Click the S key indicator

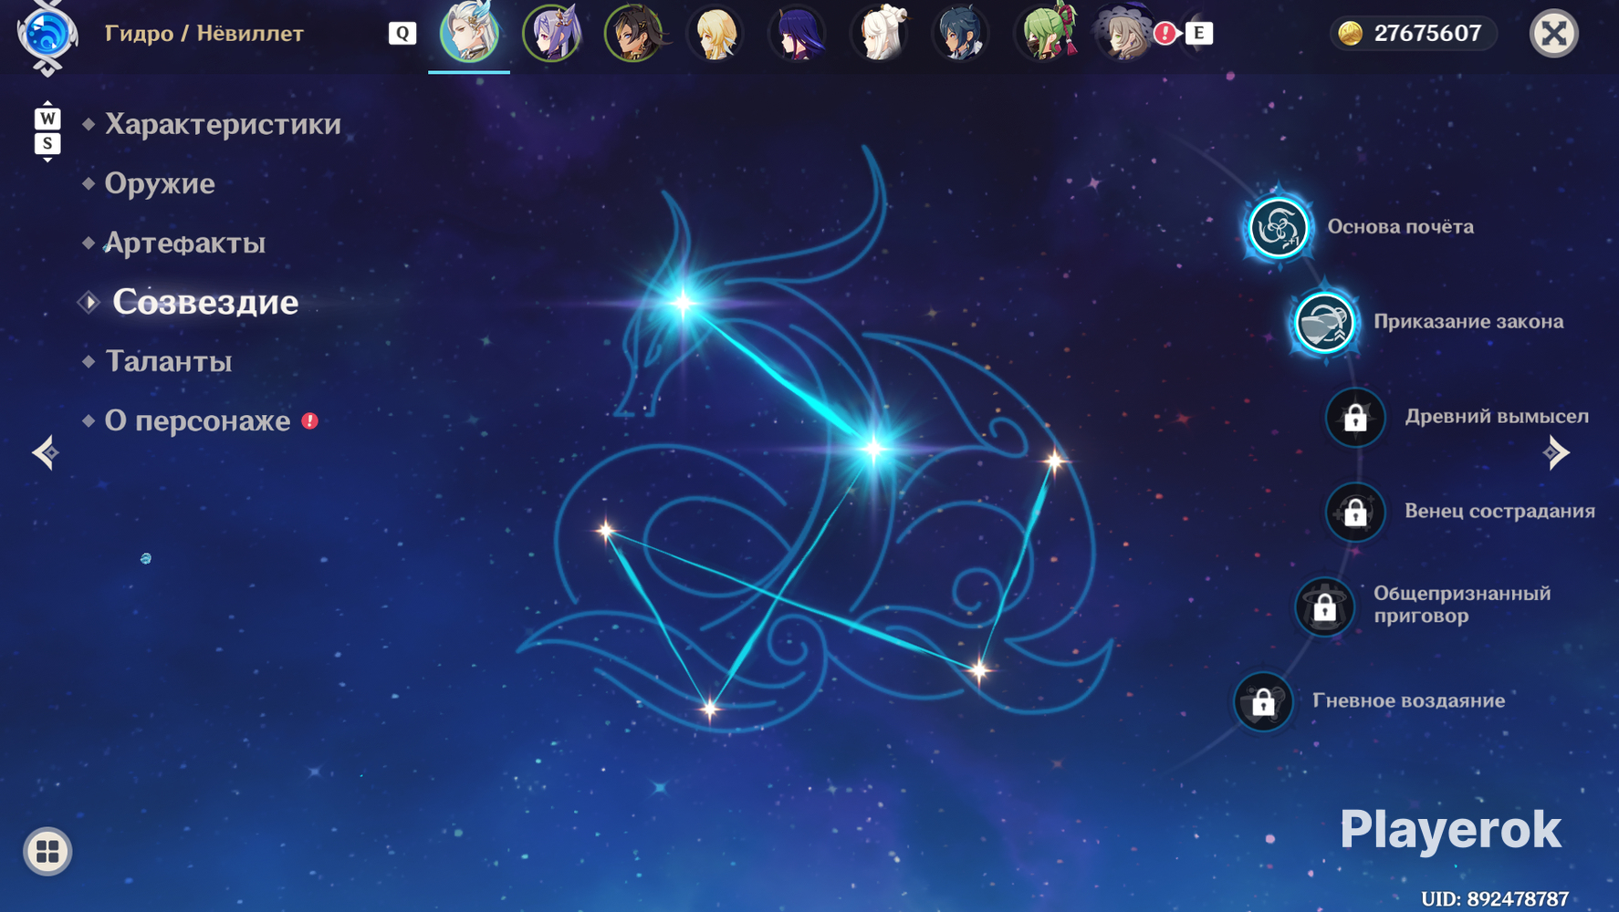[x=47, y=143]
